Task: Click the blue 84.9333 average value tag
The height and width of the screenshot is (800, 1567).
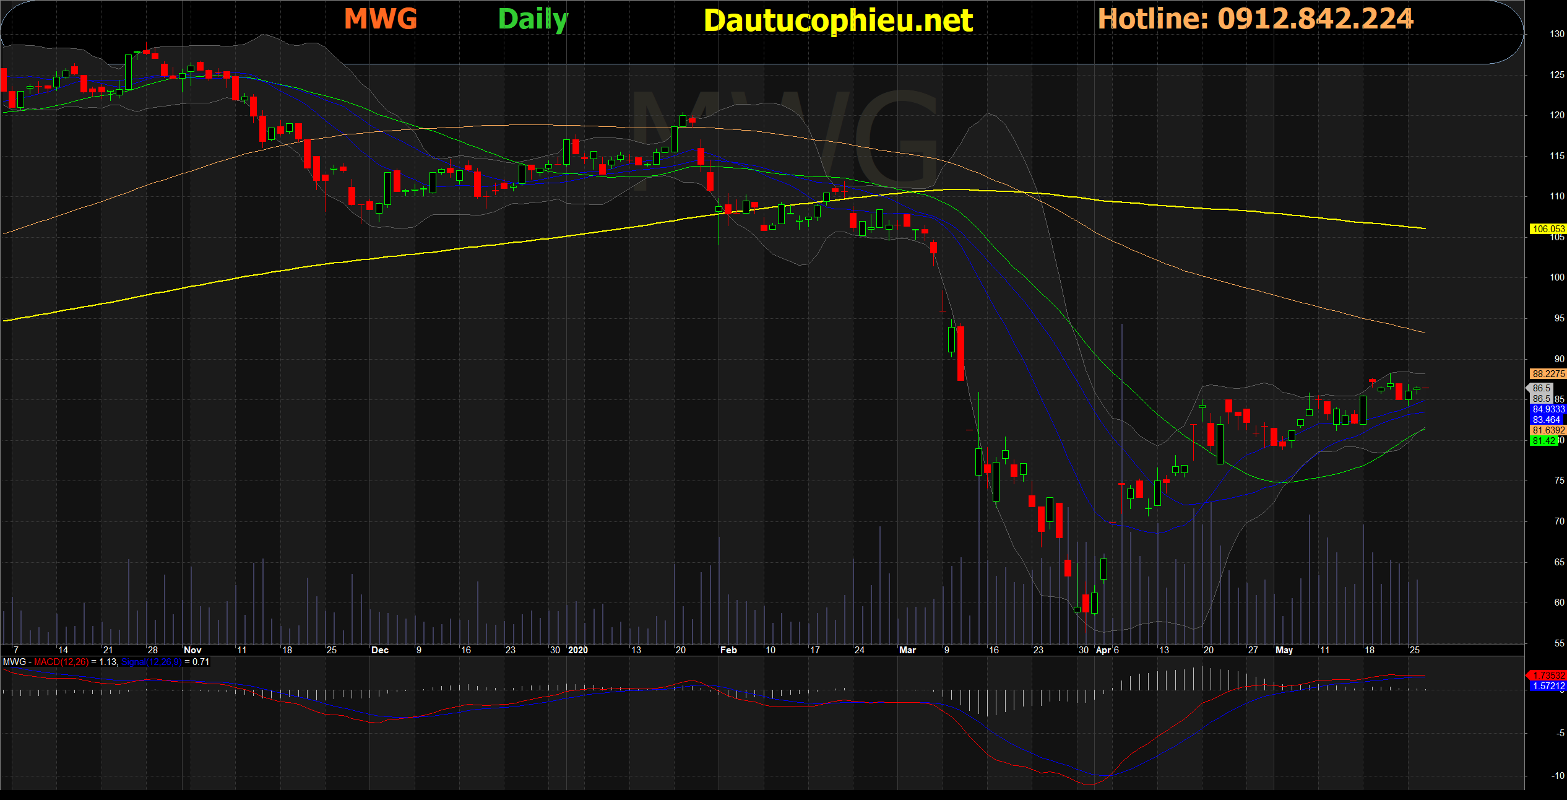Action: pyautogui.click(x=1548, y=409)
